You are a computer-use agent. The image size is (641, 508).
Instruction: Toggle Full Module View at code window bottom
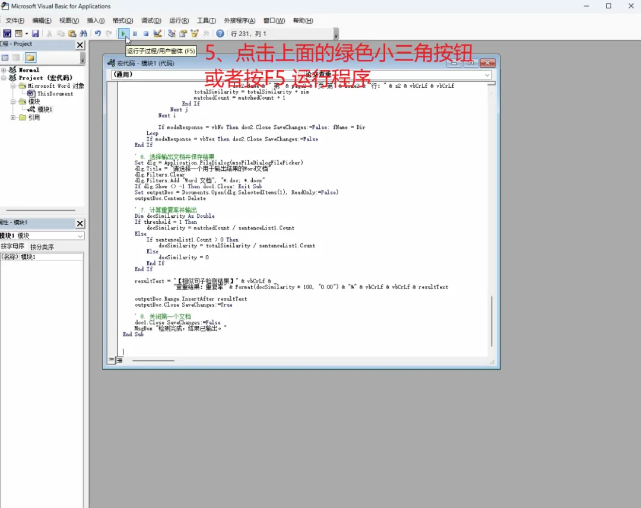pos(119,360)
